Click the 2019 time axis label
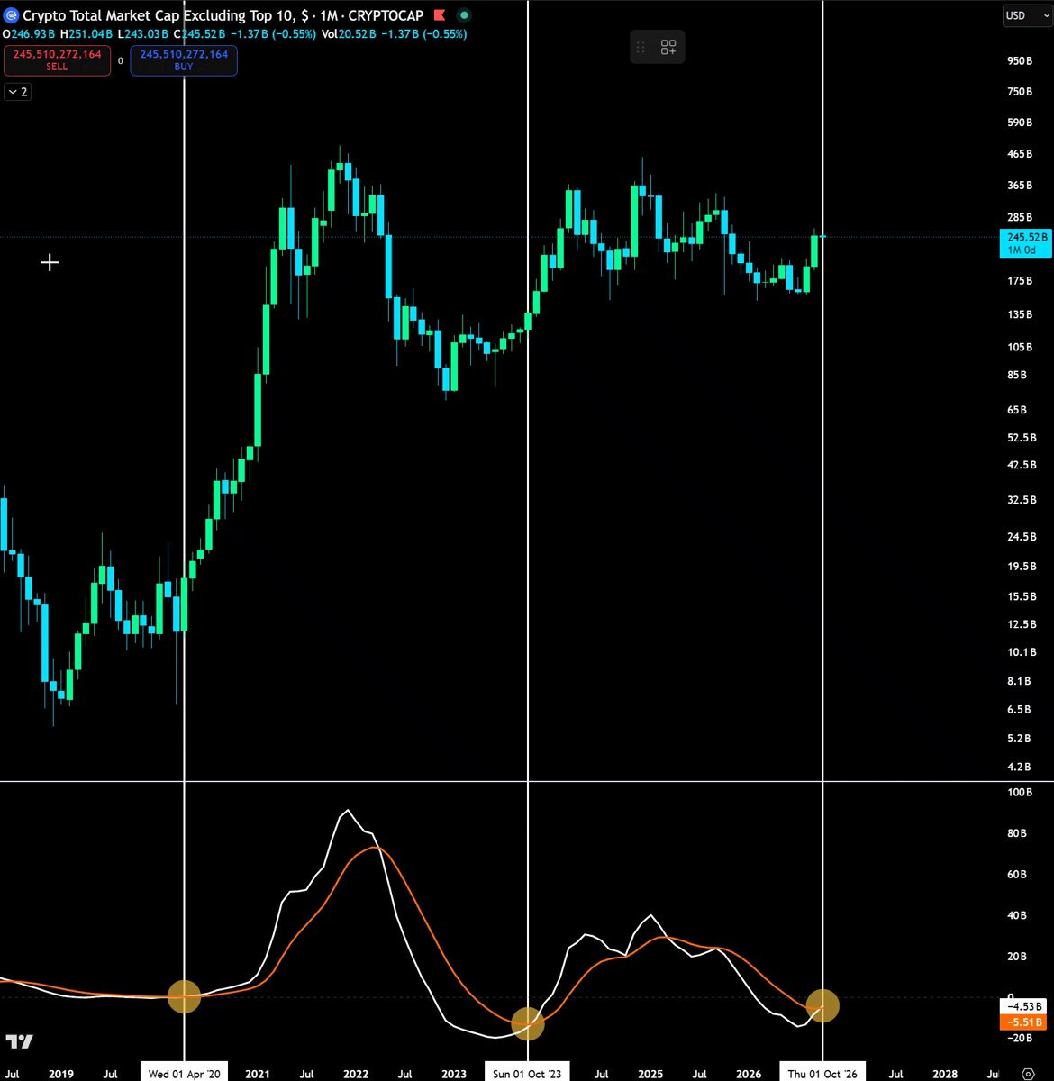 coord(61,1074)
